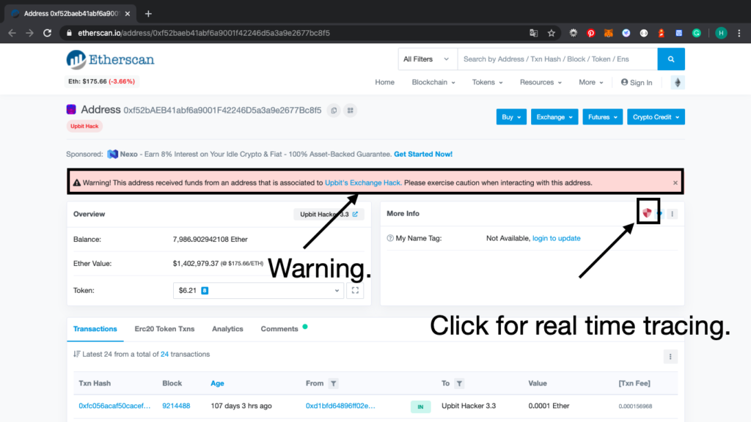Dismiss the Upbit hack warning banner
The image size is (751, 422).
coord(675,182)
